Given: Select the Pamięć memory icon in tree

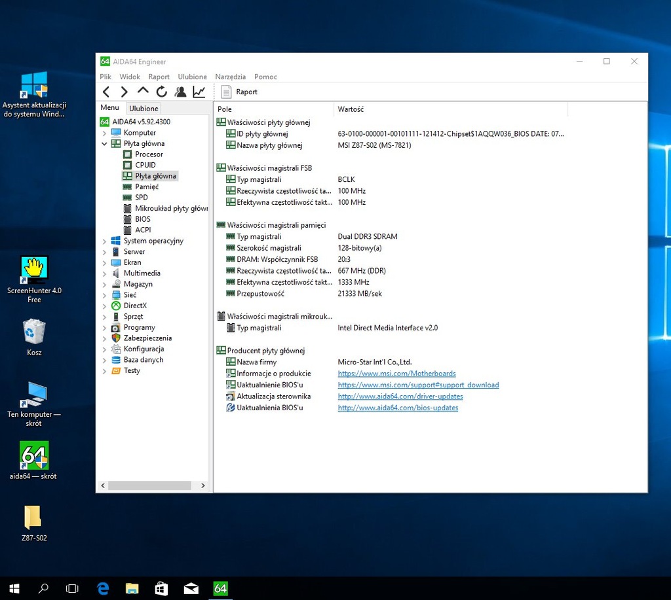Looking at the screenshot, I should 127,186.
